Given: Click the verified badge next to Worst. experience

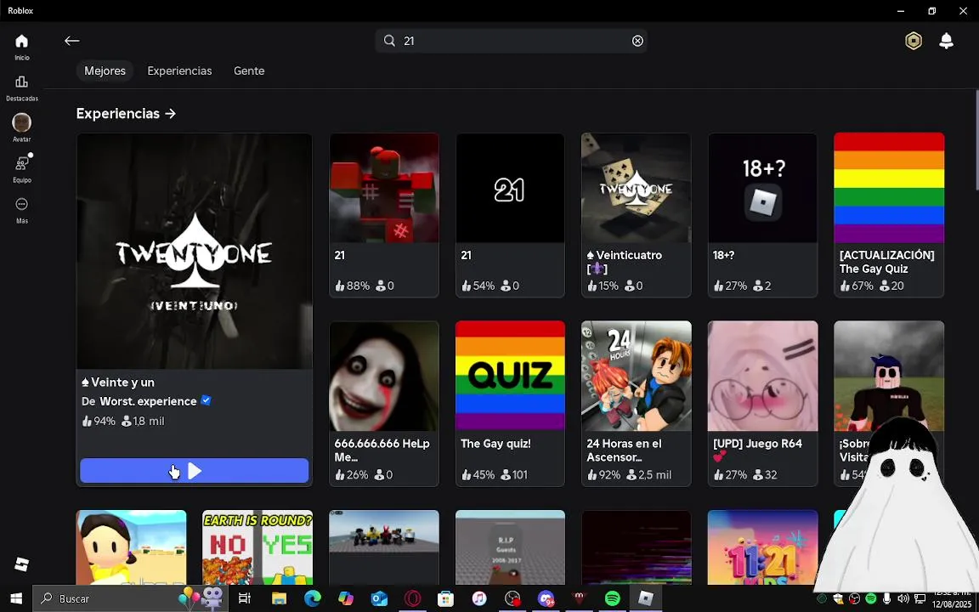Looking at the screenshot, I should [x=206, y=400].
